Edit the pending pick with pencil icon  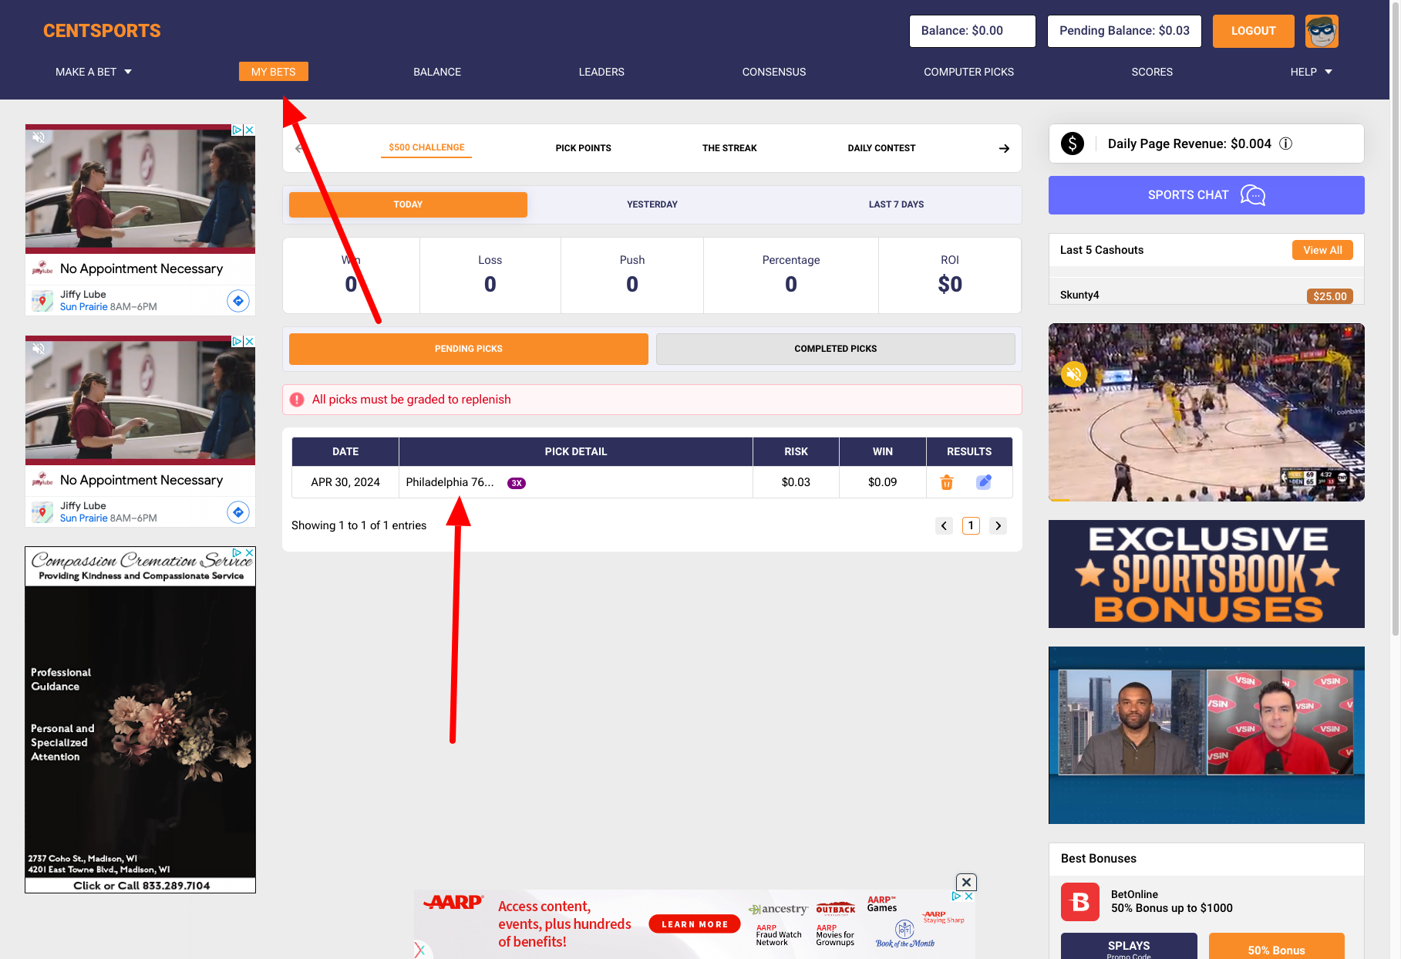click(x=984, y=482)
